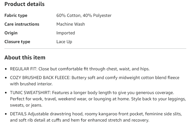Click the Product details heading
Screen dimensions: 190x125
pos(24,4)
